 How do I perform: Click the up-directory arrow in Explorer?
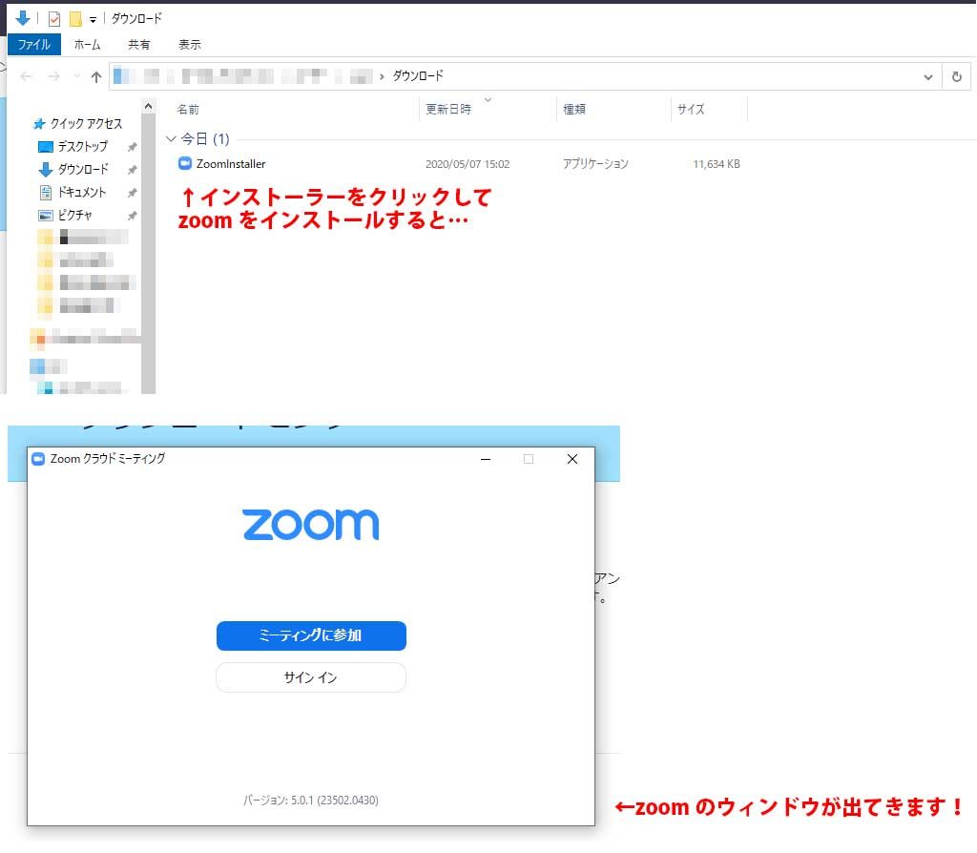tap(95, 76)
